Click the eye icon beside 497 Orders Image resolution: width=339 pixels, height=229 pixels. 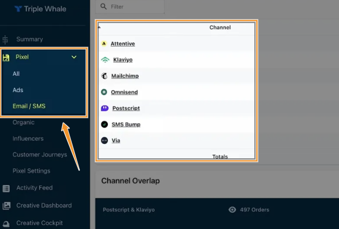coord(232,210)
